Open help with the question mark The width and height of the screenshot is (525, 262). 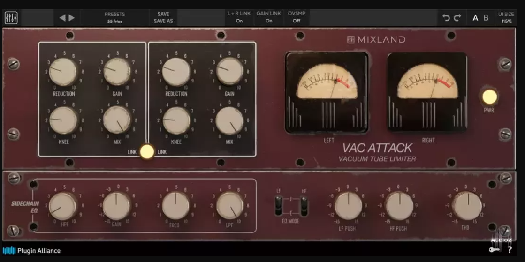point(510,250)
